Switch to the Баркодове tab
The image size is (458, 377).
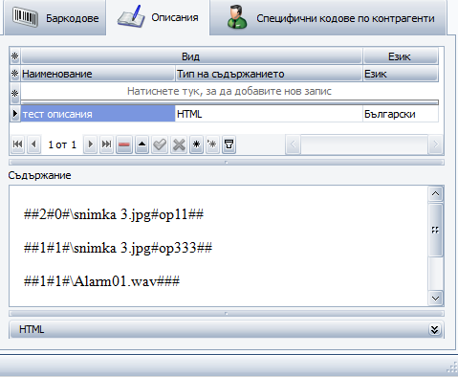pyautogui.click(x=55, y=18)
